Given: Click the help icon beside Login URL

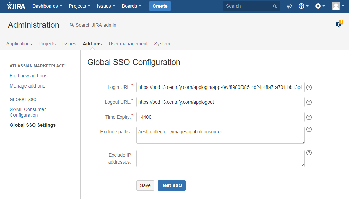Looking at the screenshot, I should point(309,88).
